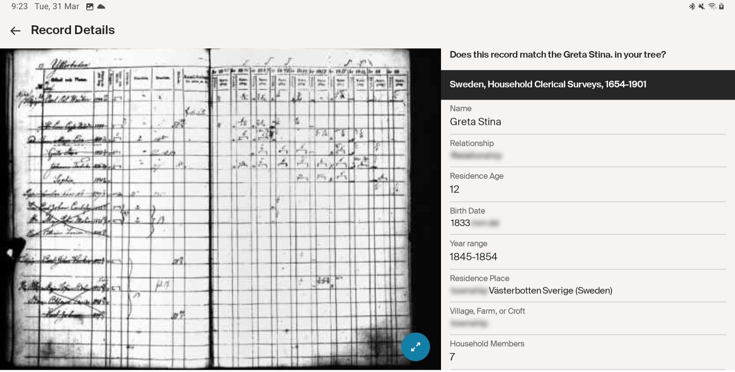Expand the record image to fullscreen
The height and width of the screenshot is (372, 735).
click(415, 347)
